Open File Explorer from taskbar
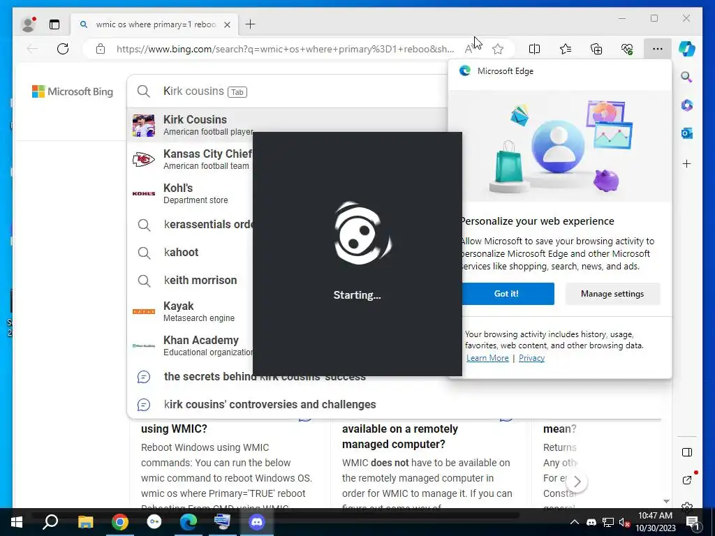 (85, 522)
